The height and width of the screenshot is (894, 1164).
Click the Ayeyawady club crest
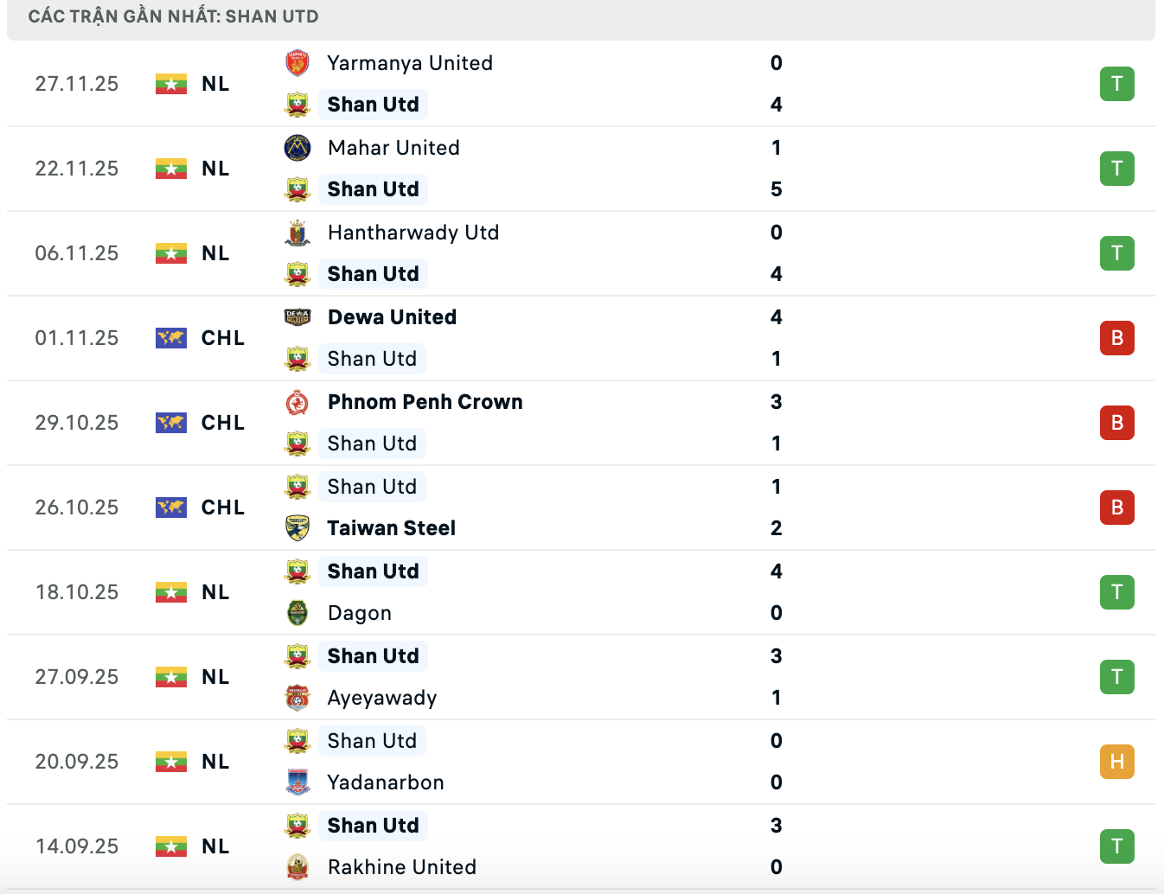(x=297, y=698)
